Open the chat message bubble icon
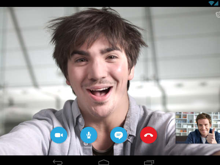This screenshot has width=220, height=165. [118, 135]
